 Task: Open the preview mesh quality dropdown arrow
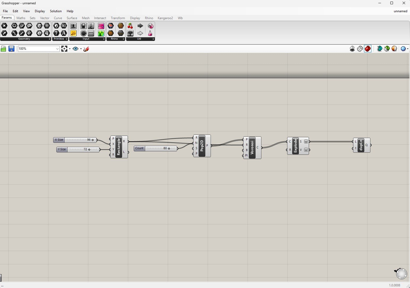408,49
